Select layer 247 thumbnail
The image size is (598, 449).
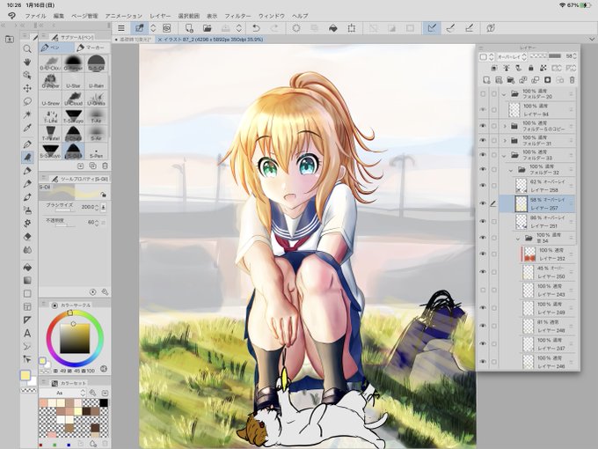pyautogui.click(x=529, y=344)
